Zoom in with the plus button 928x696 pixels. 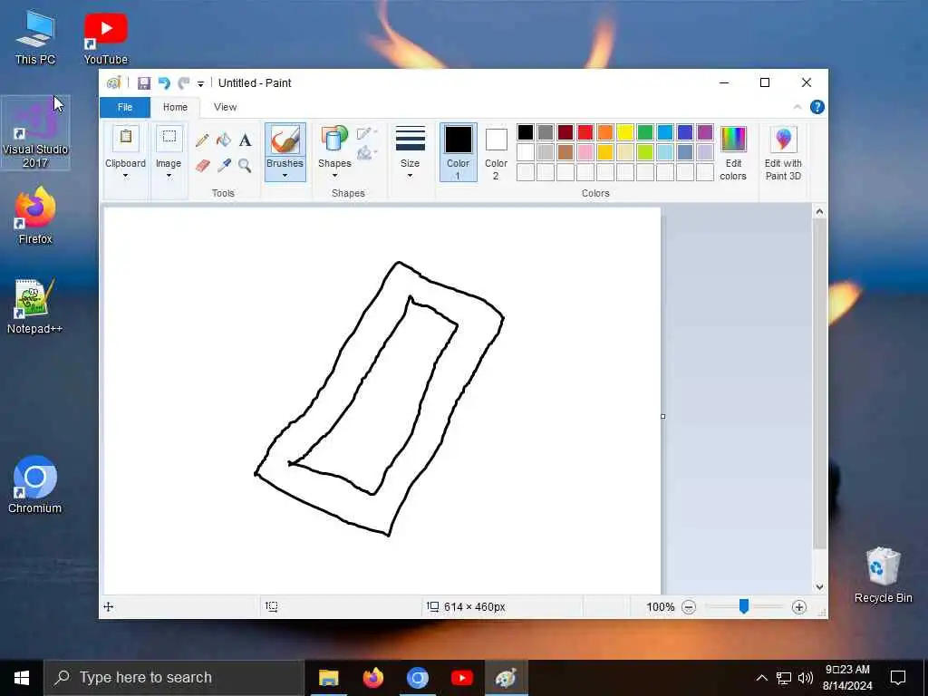click(799, 606)
